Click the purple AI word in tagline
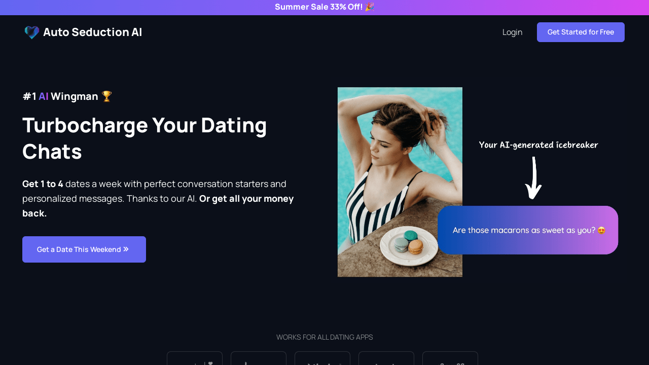 [x=44, y=96]
